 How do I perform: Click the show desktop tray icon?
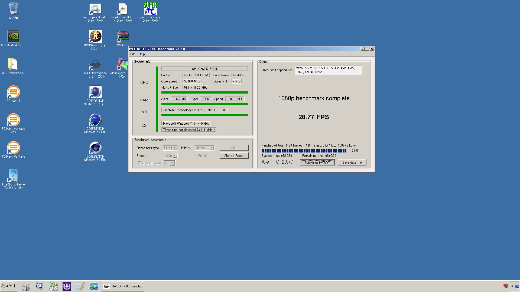point(517,286)
